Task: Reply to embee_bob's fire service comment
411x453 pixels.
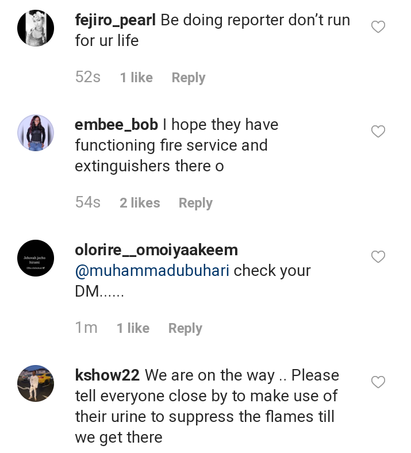Action: pos(195,203)
